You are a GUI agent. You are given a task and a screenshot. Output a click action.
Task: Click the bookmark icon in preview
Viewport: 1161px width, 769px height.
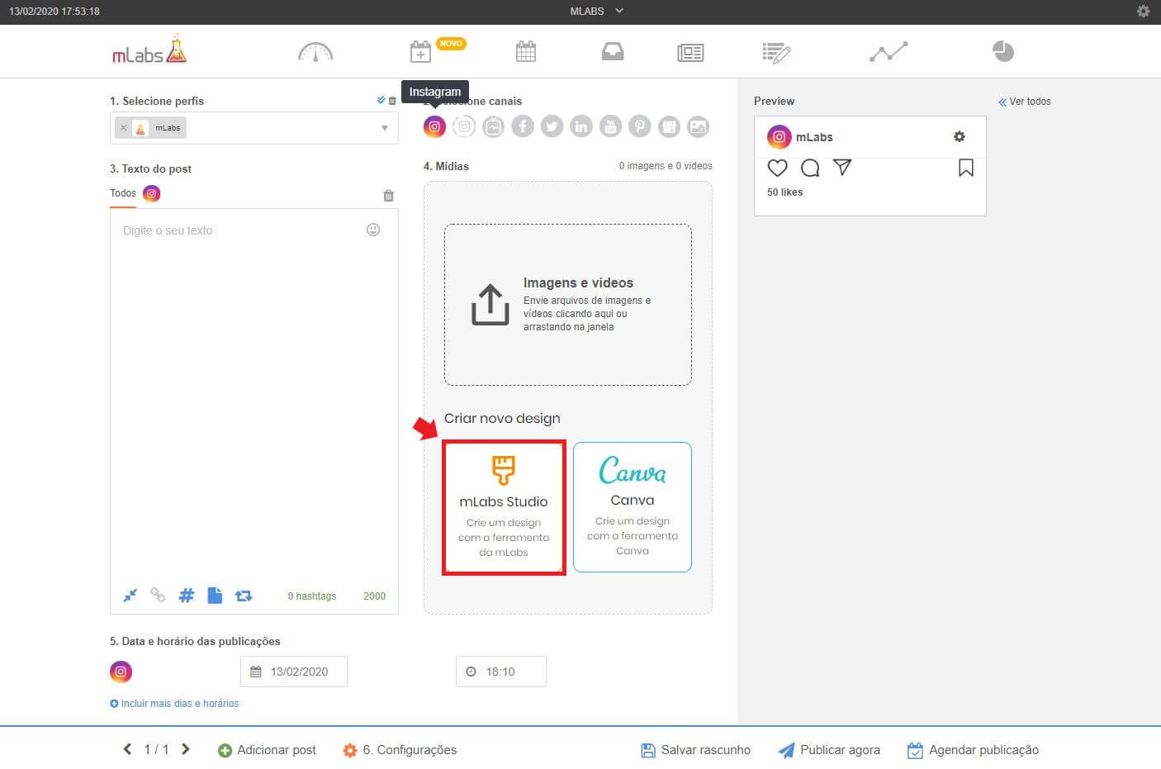(x=966, y=168)
